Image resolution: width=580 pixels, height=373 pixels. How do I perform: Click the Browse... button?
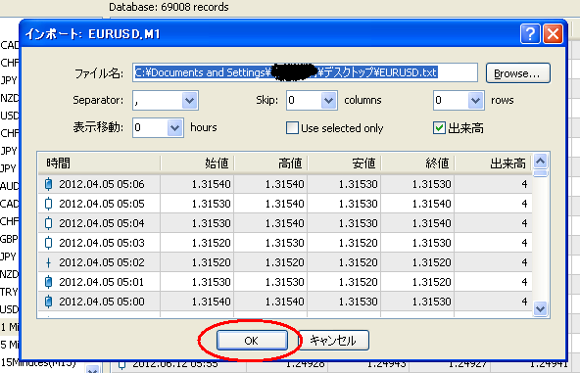coord(518,73)
